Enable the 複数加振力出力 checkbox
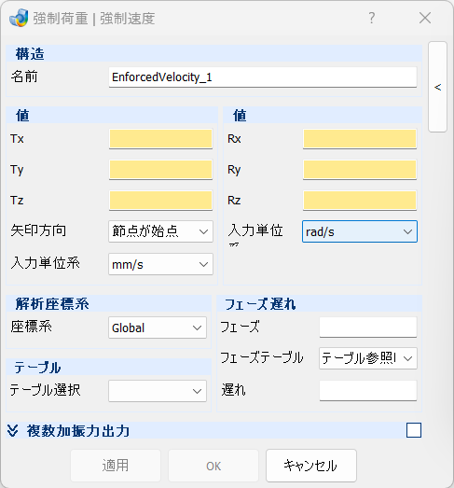Image resolution: width=454 pixels, height=488 pixels. click(414, 430)
